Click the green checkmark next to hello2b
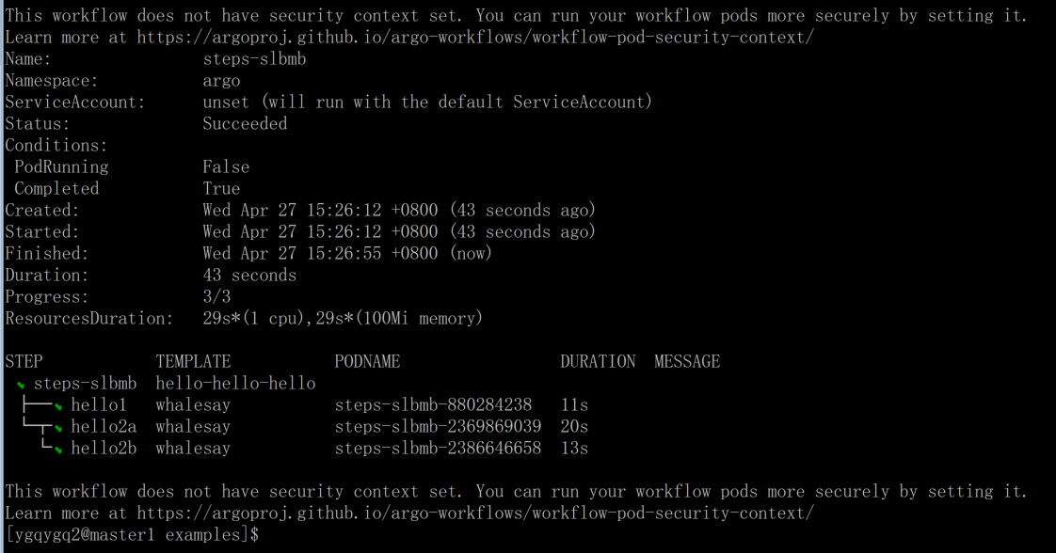Screen dimensions: 1056x553 pyautogui.click(x=58, y=450)
